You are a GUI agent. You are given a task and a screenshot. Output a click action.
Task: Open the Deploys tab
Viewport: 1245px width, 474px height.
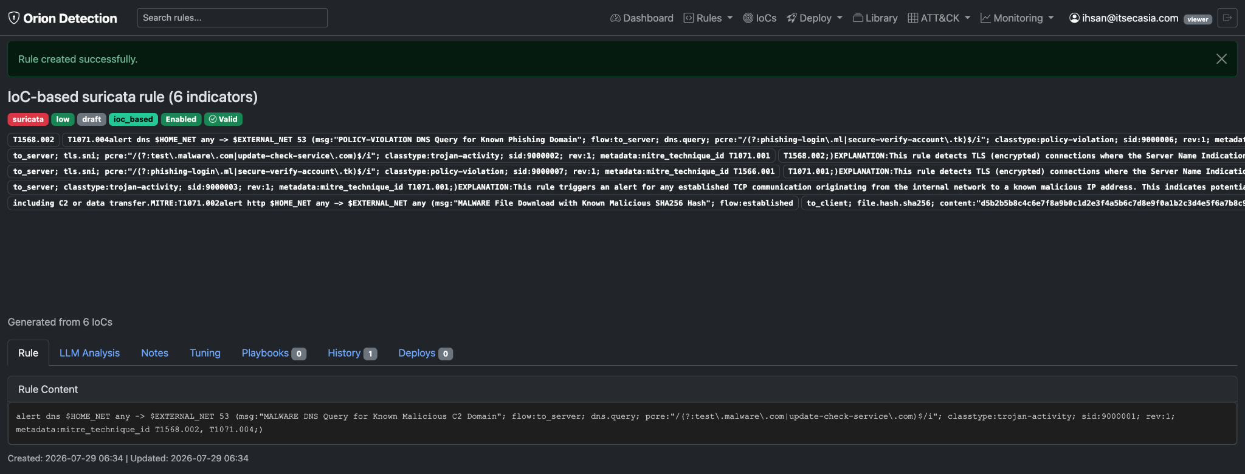(x=425, y=353)
